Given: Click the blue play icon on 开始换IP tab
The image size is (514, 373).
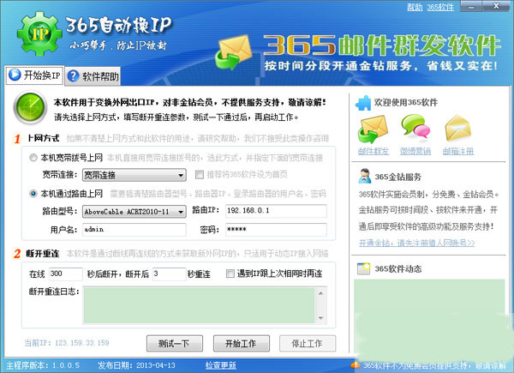Looking at the screenshot, I should point(15,75).
